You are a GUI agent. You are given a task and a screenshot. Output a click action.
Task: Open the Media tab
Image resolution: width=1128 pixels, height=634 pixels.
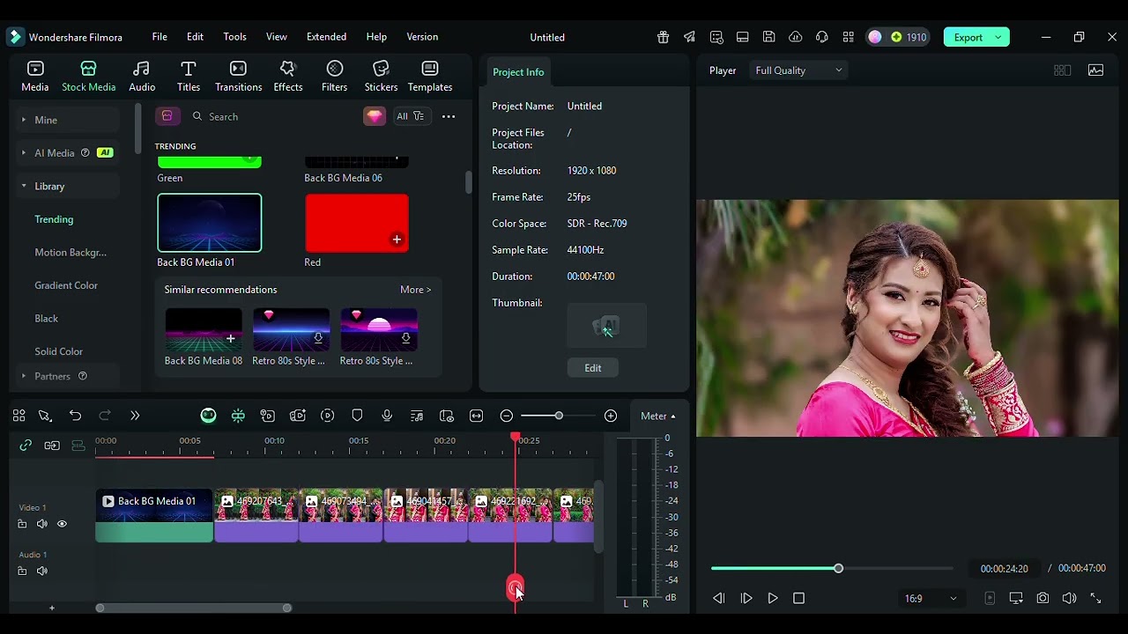[x=35, y=76]
